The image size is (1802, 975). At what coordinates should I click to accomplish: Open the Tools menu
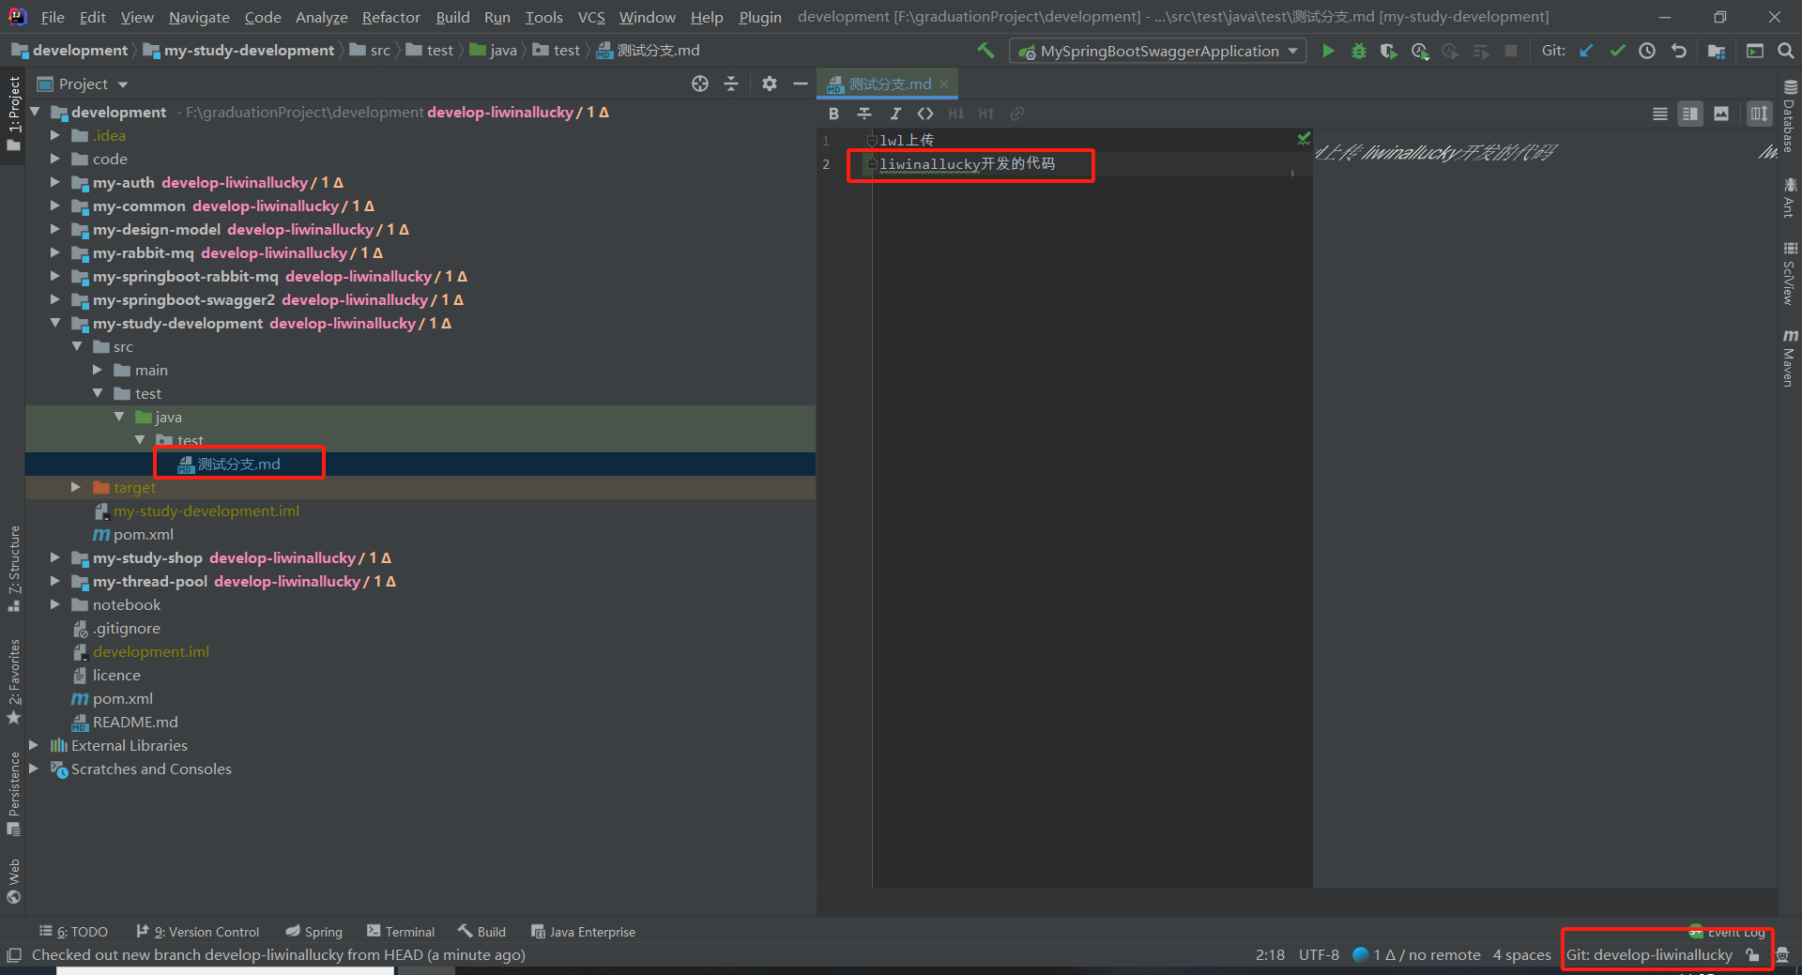click(x=544, y=17)
